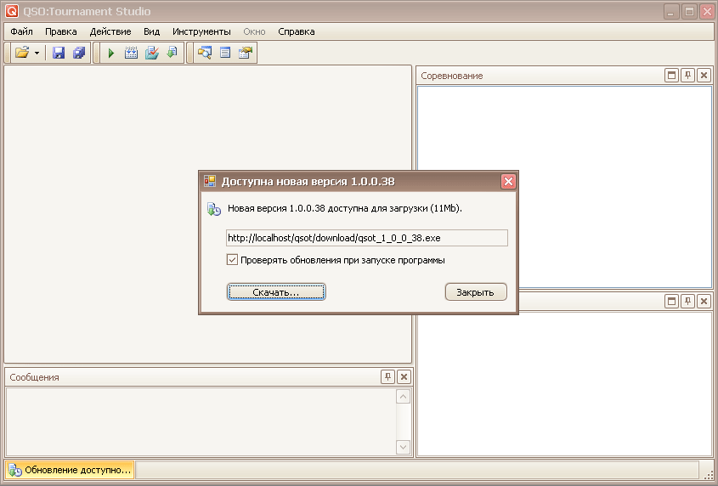Open the Файл menu

[21, 31]
